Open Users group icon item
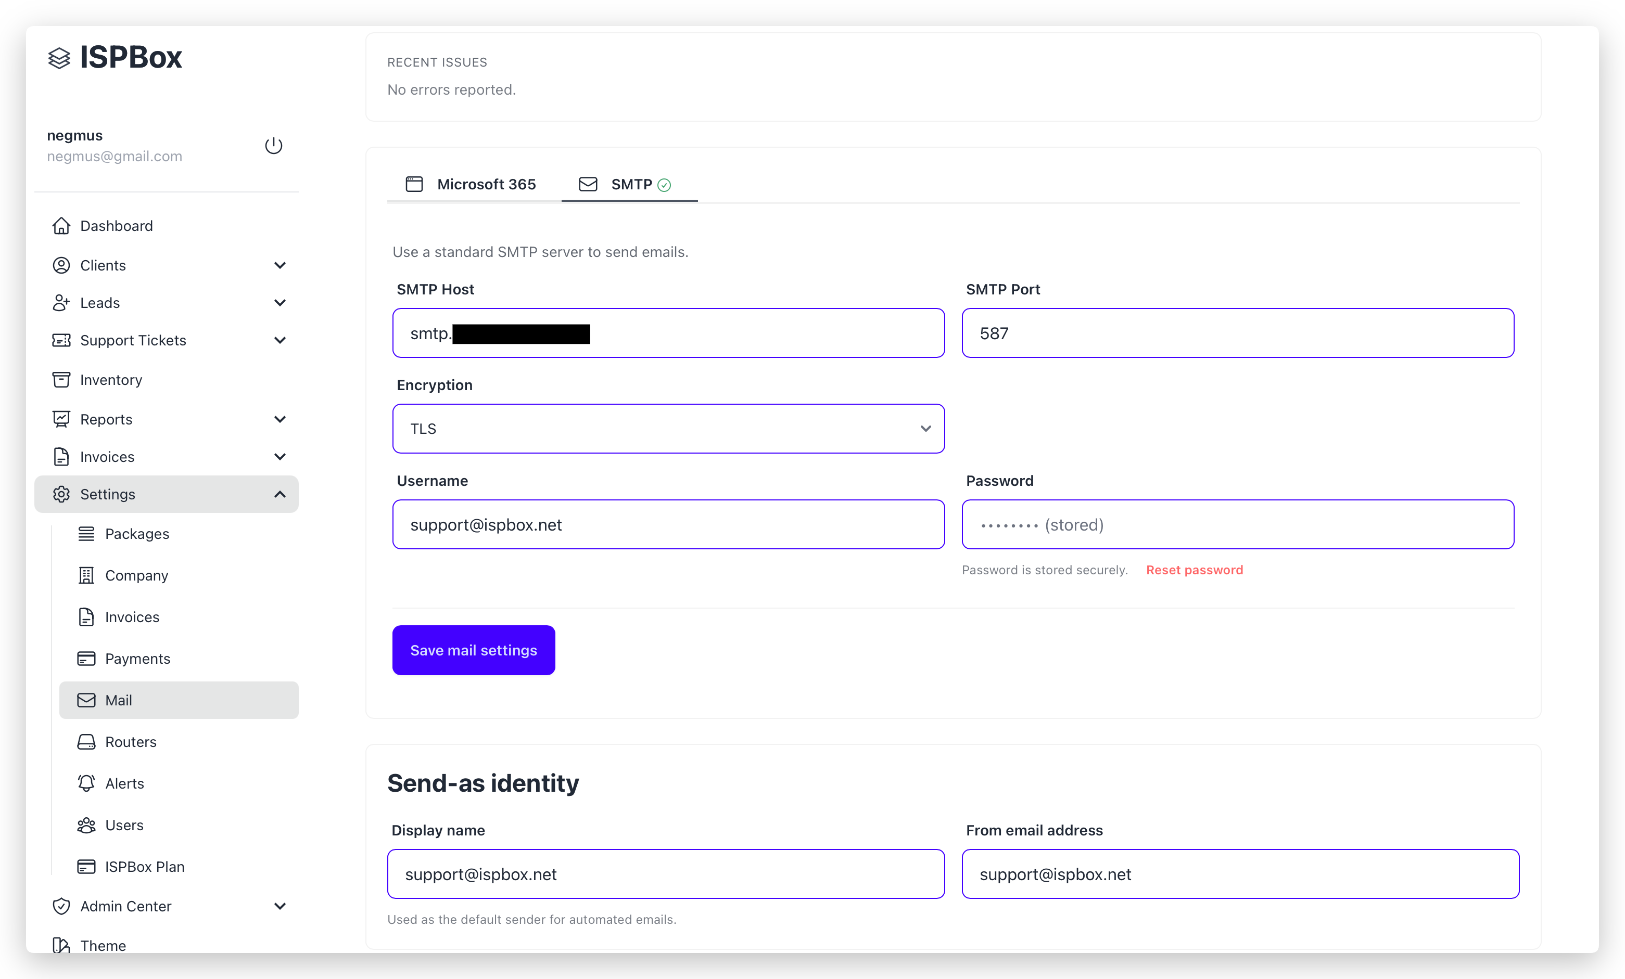 point(86,825)
